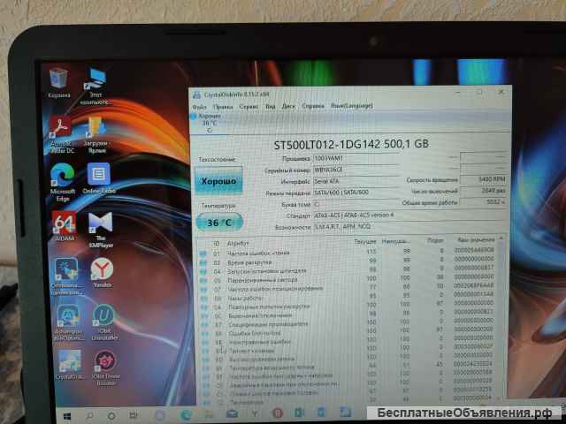Click the 36 °C temperature button
The width and height of the screenshot is (566, 424).
[x=219, y=223]
